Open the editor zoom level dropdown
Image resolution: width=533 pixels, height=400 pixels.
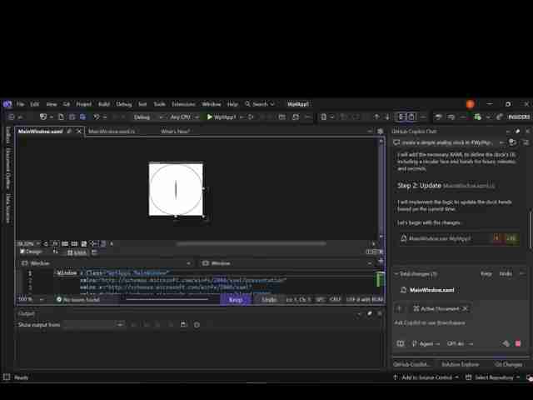31,300
